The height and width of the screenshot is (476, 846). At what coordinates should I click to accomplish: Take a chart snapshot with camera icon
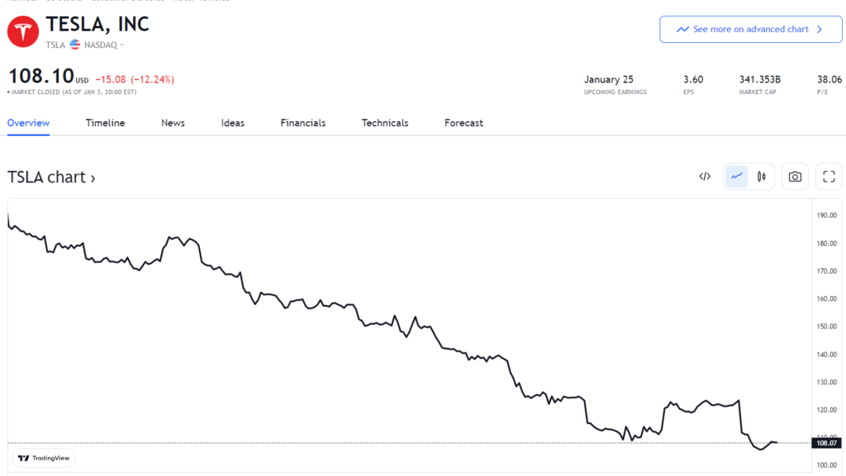795,177
